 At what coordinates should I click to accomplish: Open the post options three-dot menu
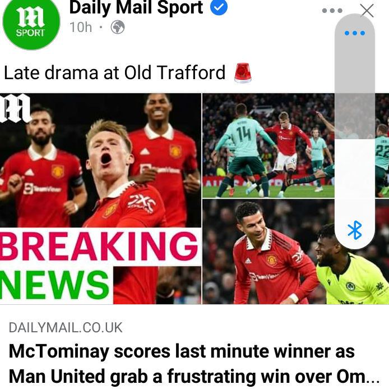[x=332, y=11]
